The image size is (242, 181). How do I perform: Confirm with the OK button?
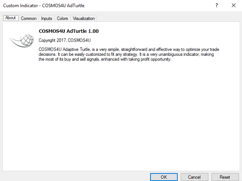click(164, 177)
